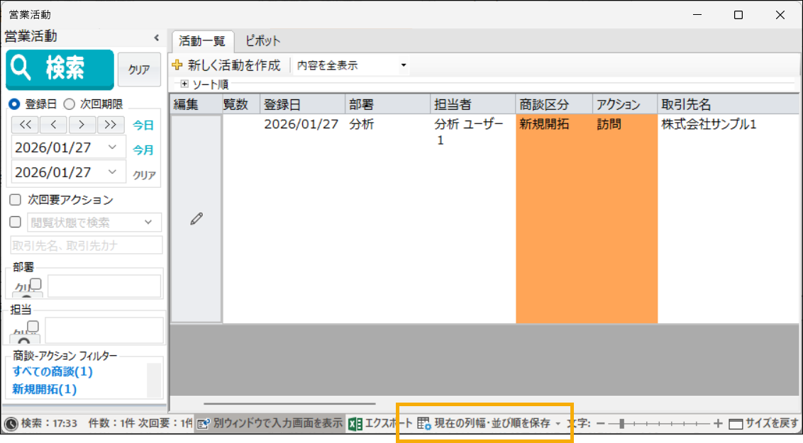Collapse the 営業活動 side panel arrow

pyautogui.click(x=156, y=38)
